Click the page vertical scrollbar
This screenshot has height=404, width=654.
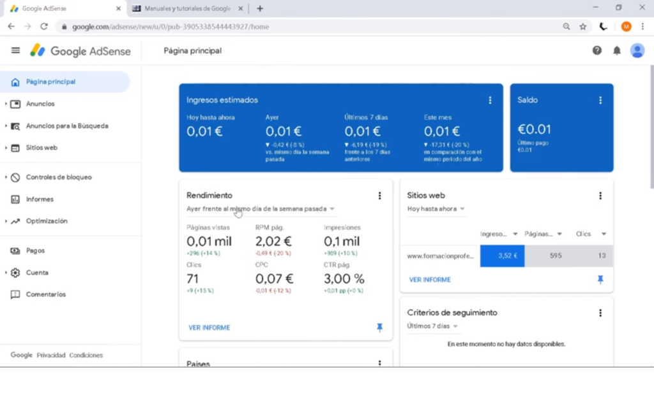[651, 127]
